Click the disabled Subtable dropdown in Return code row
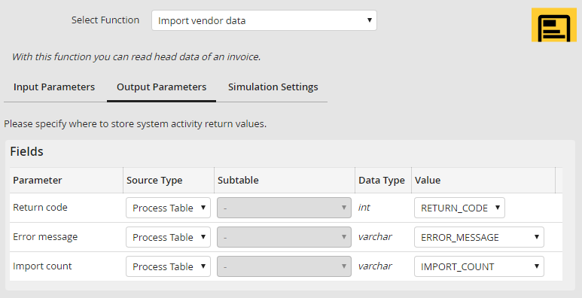Screen dimensions: 582x298 pyautogui.click(x=284, y=208)
